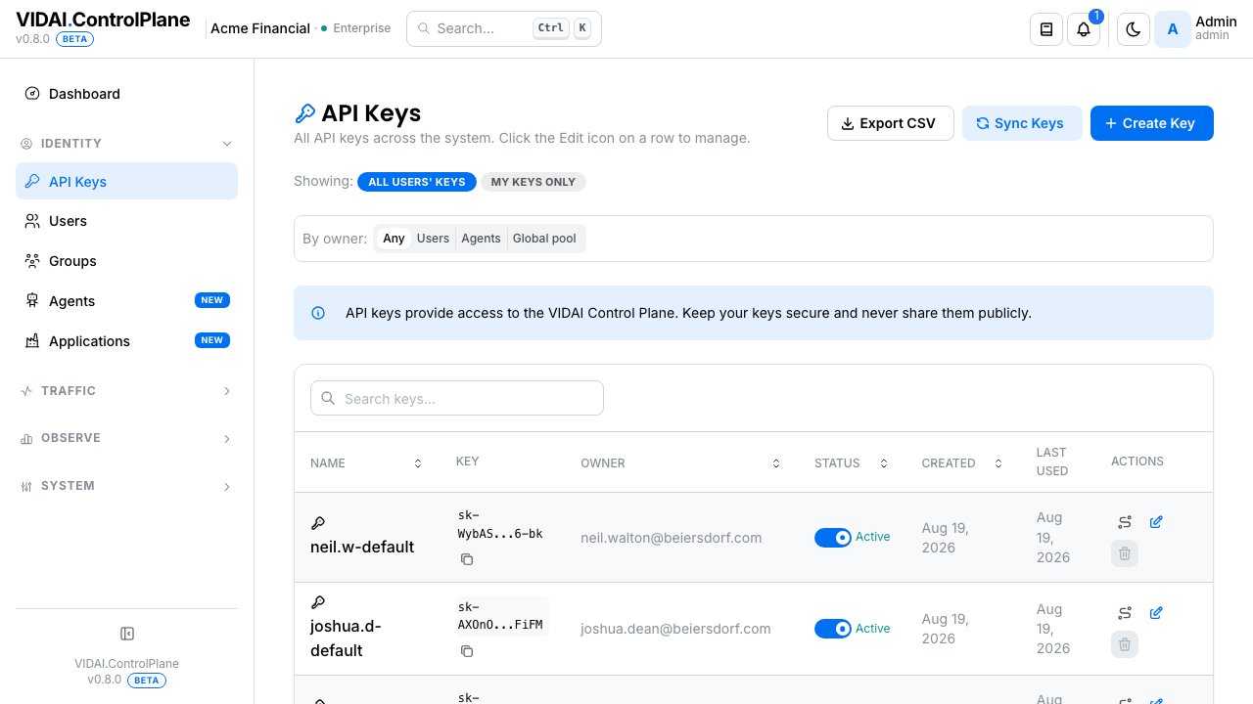Viewport: 1253px width, 704px height.
Task: Filter by owner Agents
Action: [481, 239]
